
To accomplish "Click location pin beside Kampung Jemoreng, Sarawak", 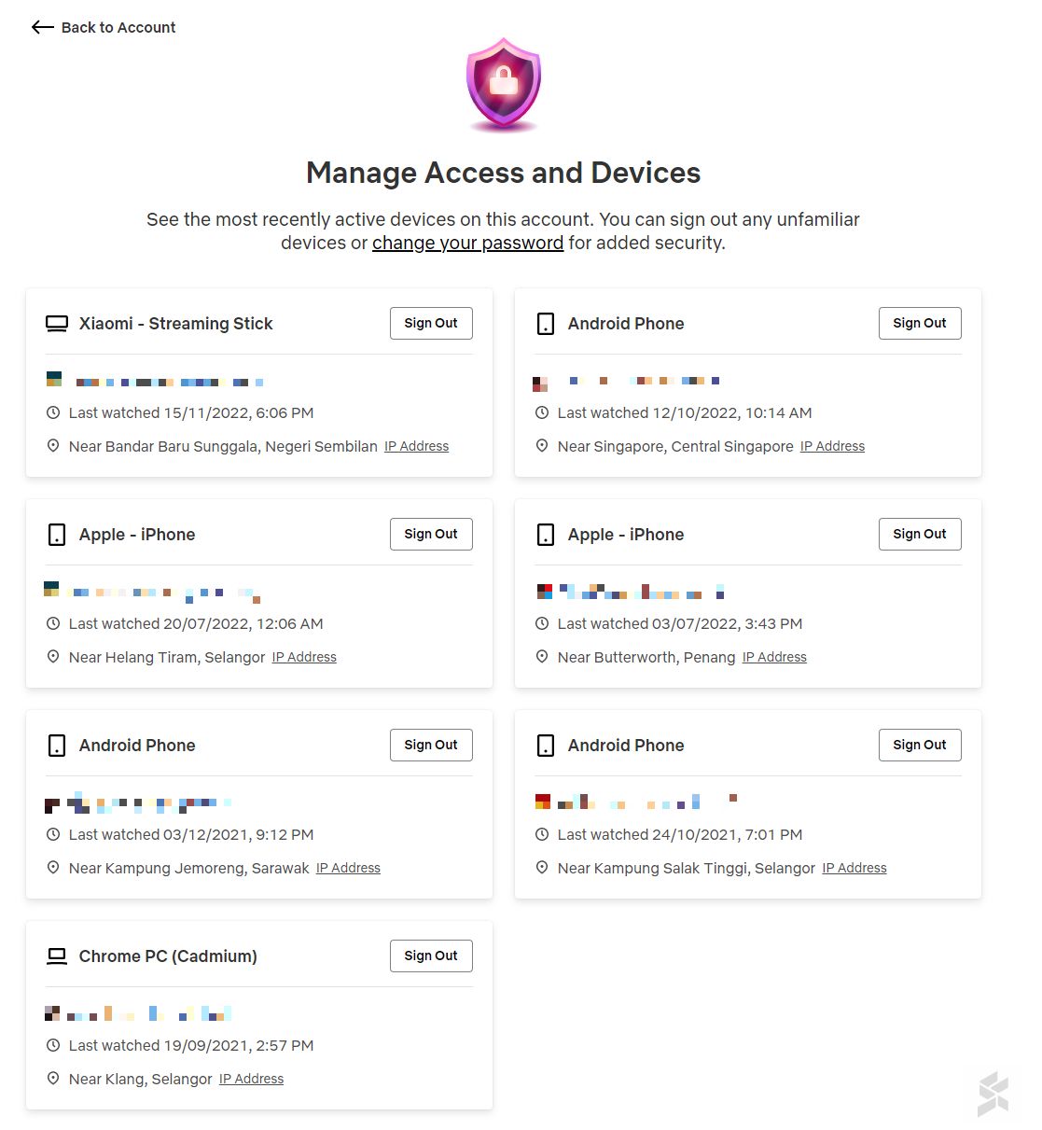I will [x=53, y=868].
